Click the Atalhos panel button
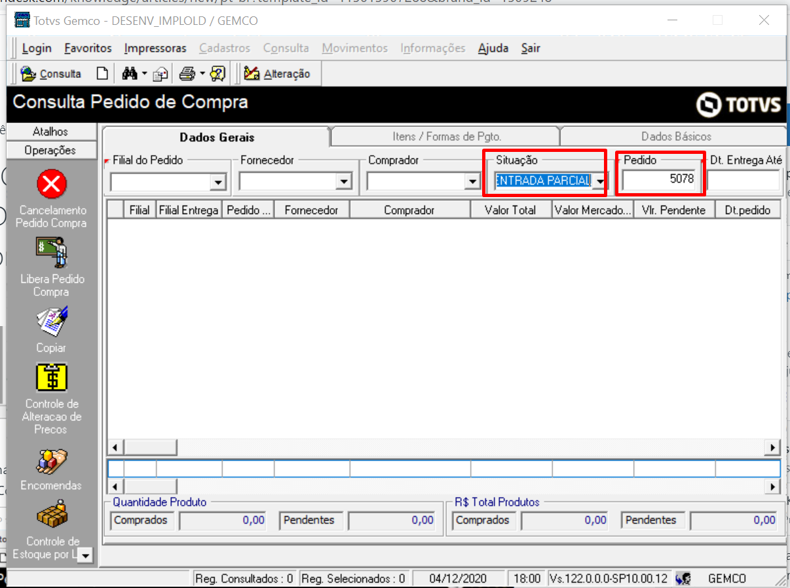790x588 pixels. coord(51,131)
